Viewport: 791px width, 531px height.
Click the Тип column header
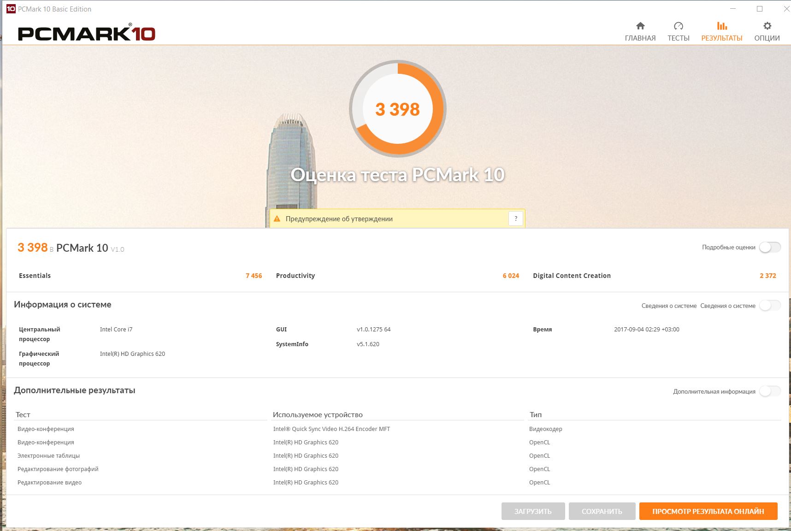point(536,415)
